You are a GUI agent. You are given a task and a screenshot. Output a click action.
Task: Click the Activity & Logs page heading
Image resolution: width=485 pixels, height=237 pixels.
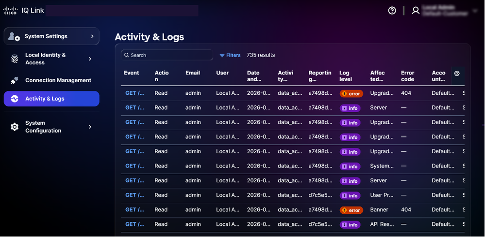pyautogui.click(x=150, y=37)
